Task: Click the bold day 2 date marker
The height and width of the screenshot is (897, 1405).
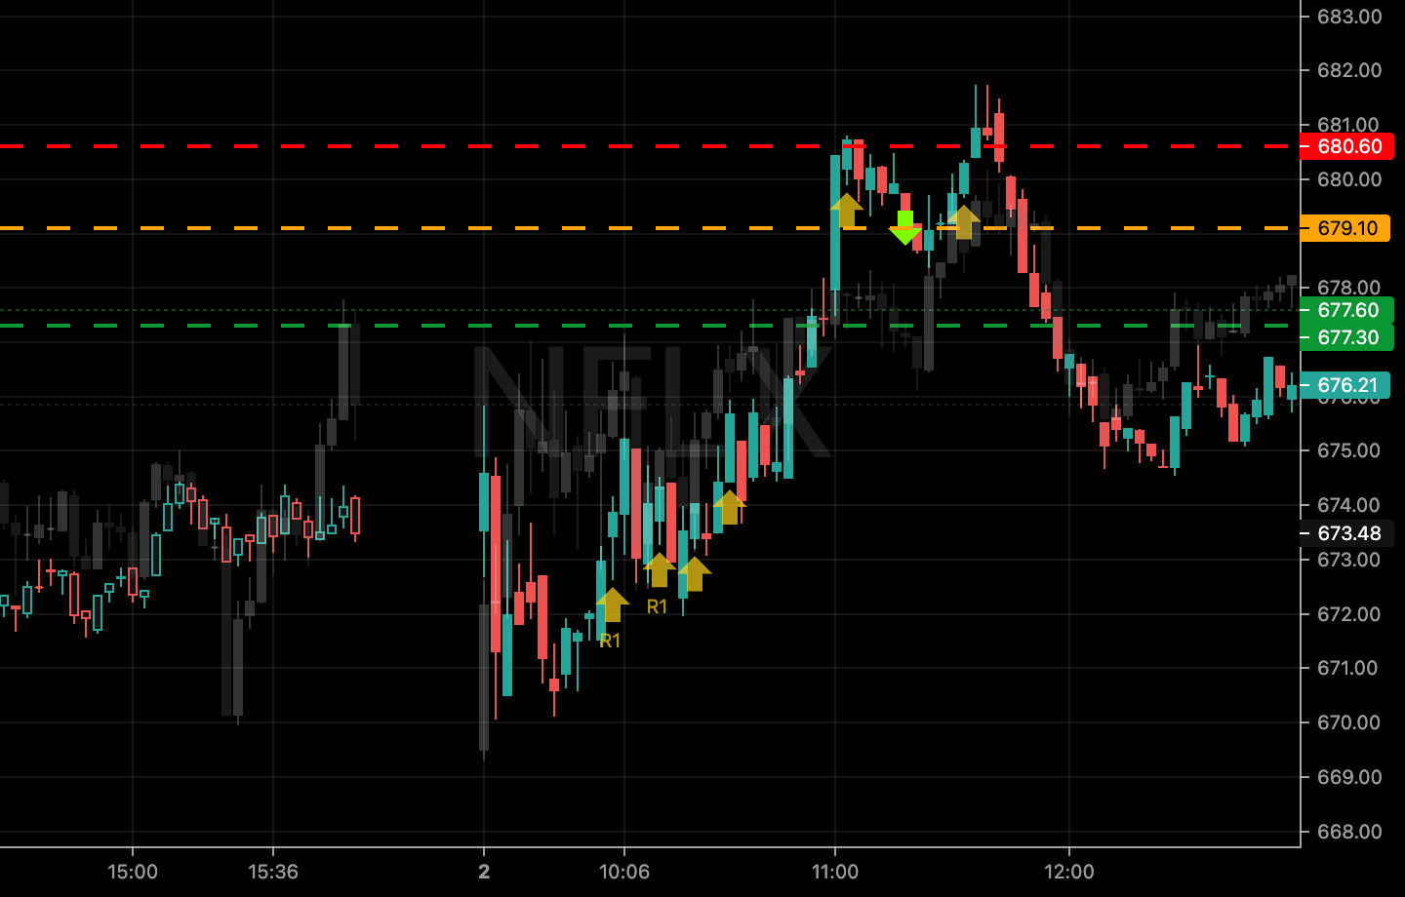Action: [484, 872]
